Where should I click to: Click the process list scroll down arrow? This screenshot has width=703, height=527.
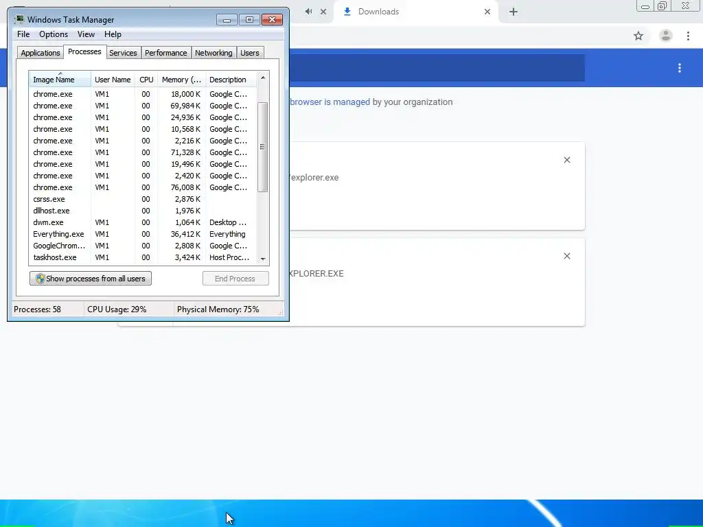coord(263,259)
